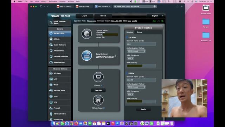Open LAN advanced settings
225x127 pixels.
(59, 79)
